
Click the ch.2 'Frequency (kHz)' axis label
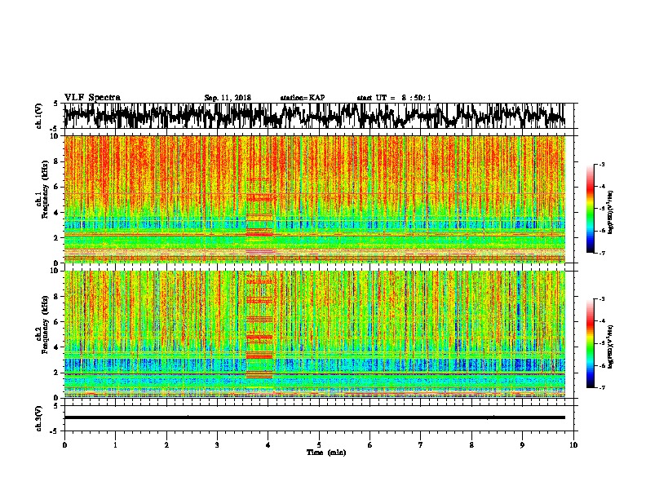point(46,325)
